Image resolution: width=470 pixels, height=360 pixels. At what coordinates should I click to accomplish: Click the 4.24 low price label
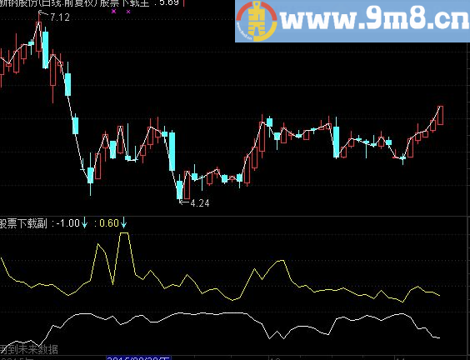click(200, 203)
